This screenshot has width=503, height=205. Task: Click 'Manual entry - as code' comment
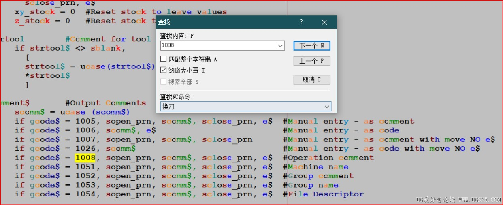point(341,130)
